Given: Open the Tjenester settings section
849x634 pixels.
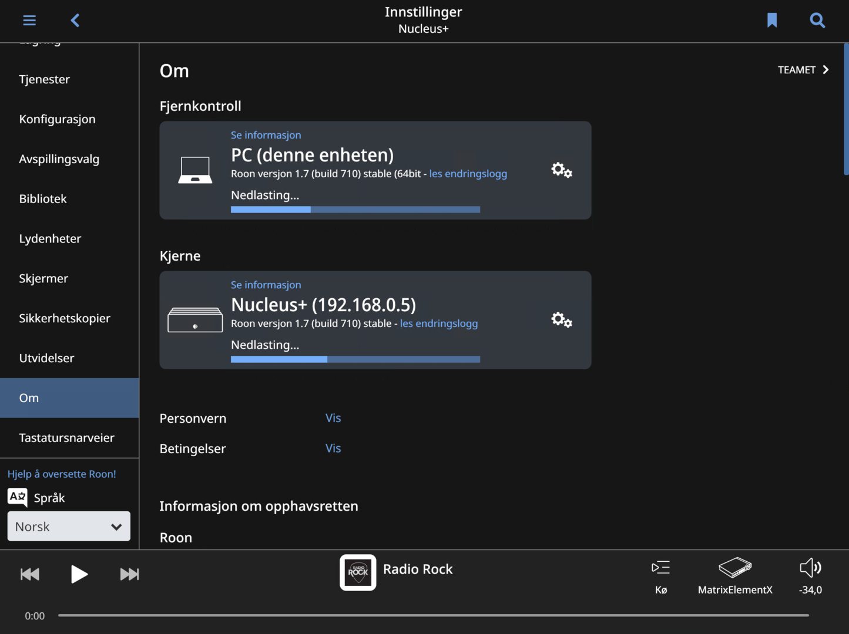Looking at the screenshot, I should [x=69, y=79].
